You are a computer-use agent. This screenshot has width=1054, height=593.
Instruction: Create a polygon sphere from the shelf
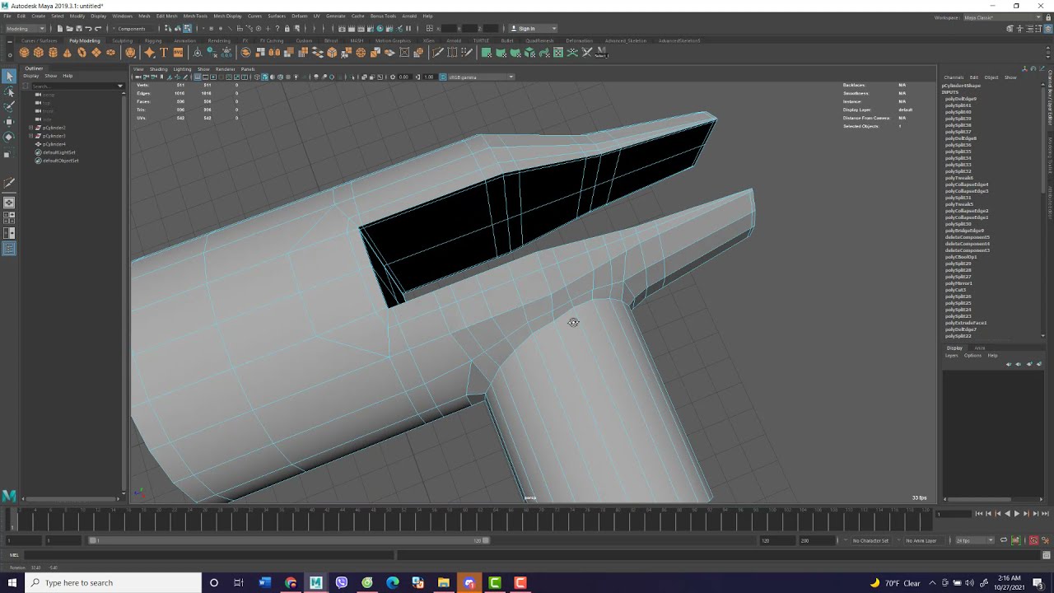(24, 53)
